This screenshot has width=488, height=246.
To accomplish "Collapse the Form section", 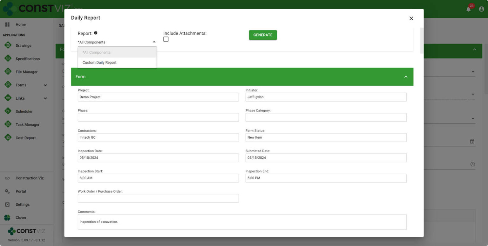I will pyautogui.click(x=406, y=76).
